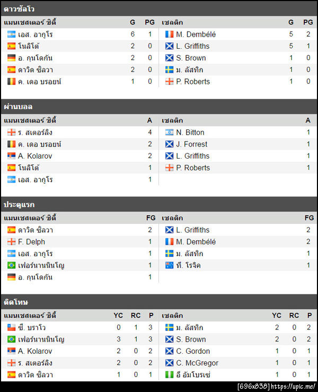Open C. McGregor's player link
Screen dimensions: 318x392
197,363
